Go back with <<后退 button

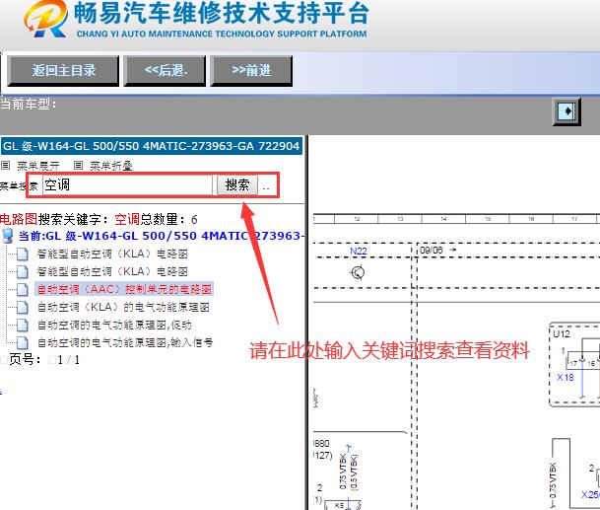[165, 70]
